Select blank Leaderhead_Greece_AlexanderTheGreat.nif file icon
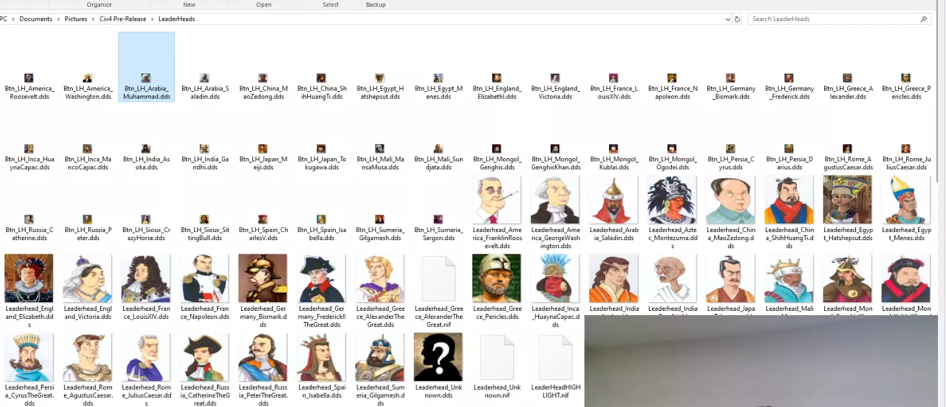Viewport: 946px width, 407px height. 438,279
